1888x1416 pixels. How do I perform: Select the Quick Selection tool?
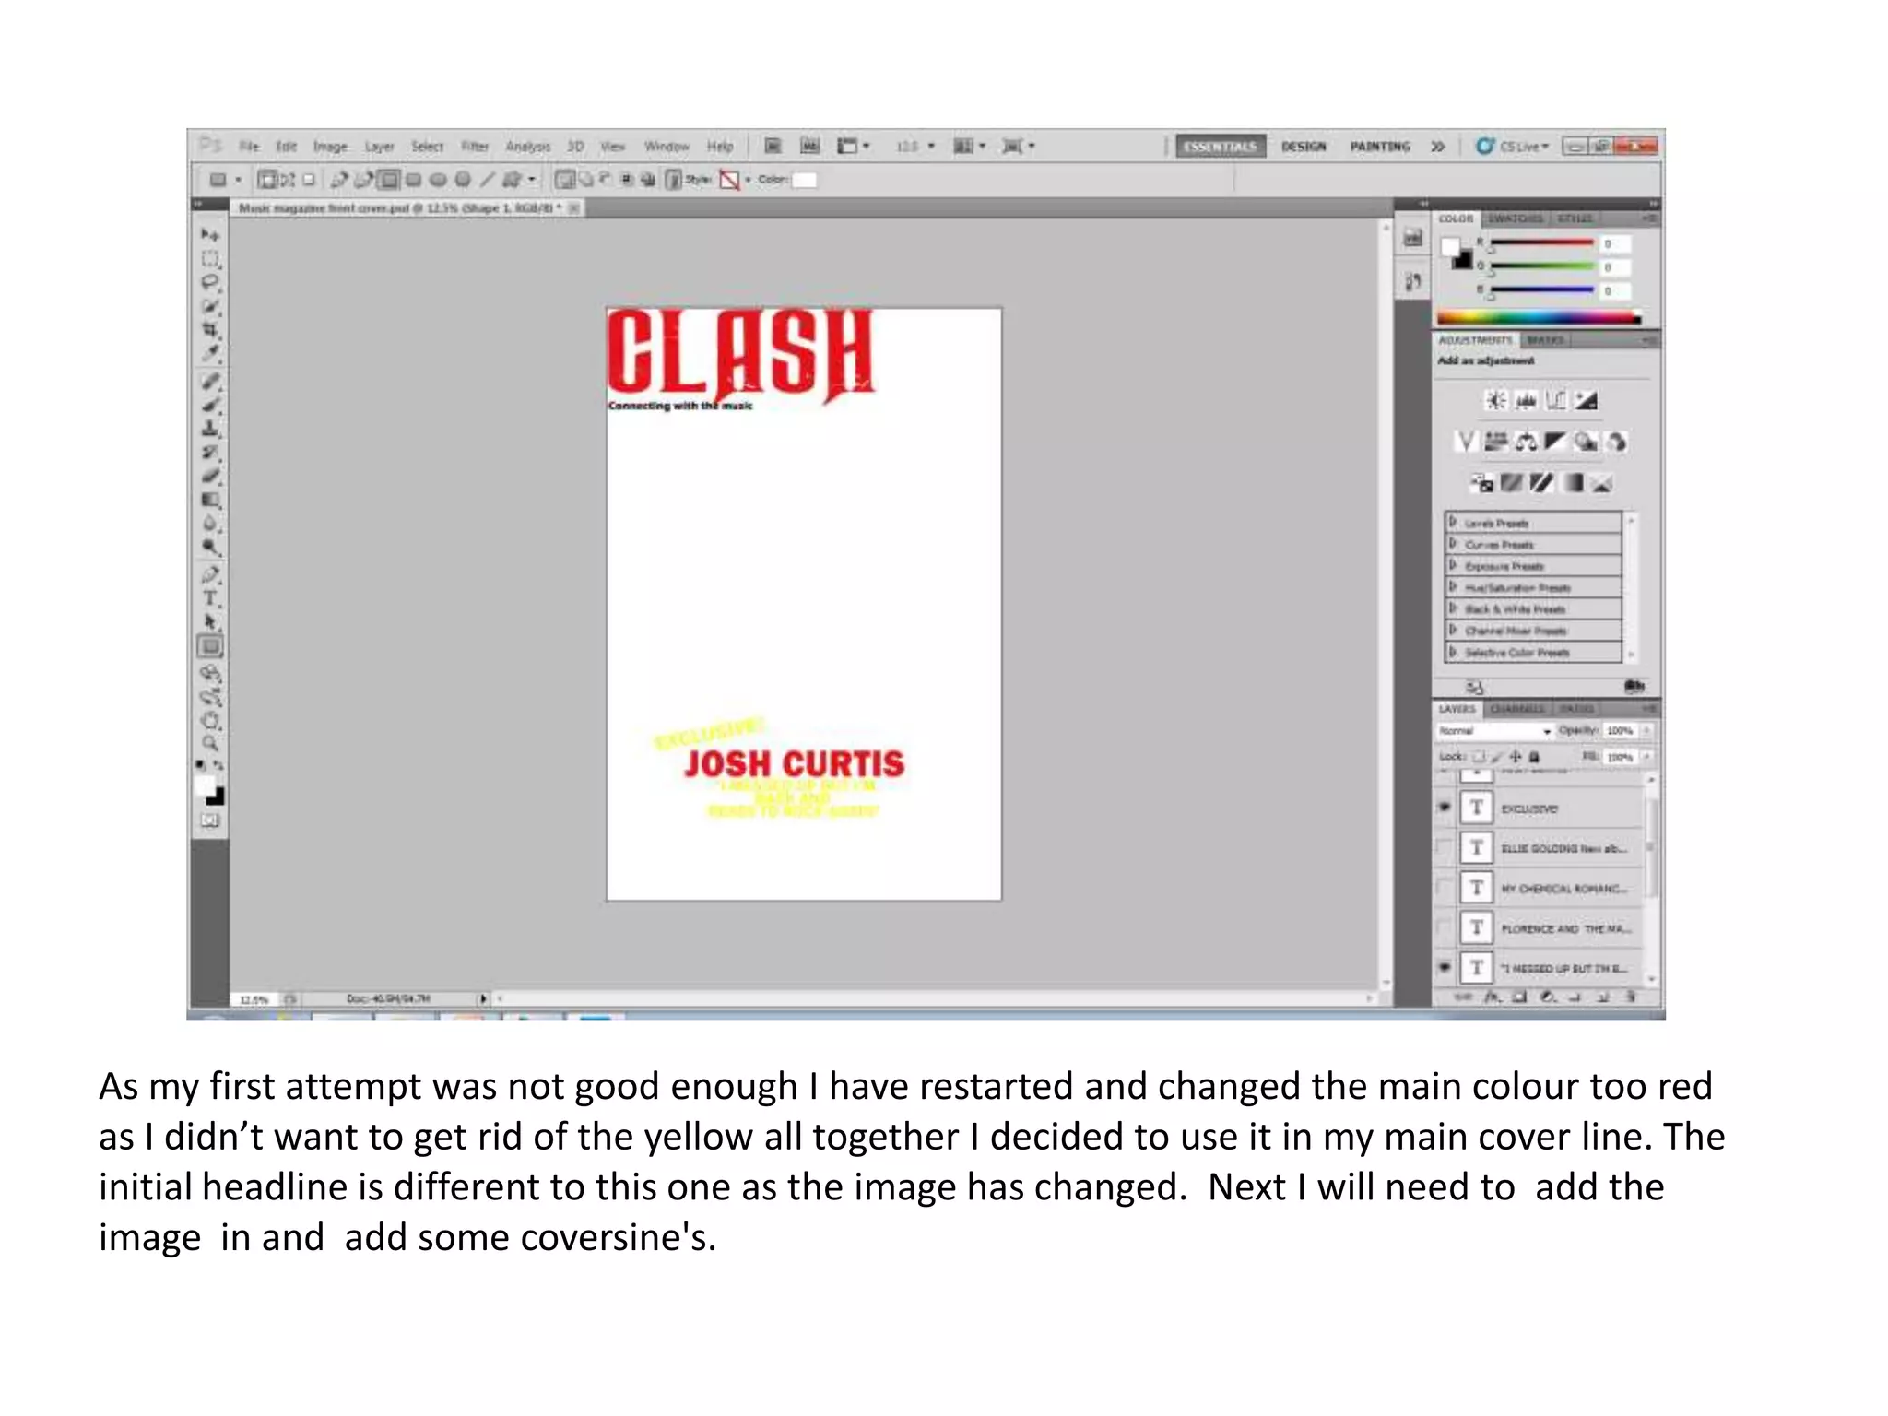click(210, 306)
